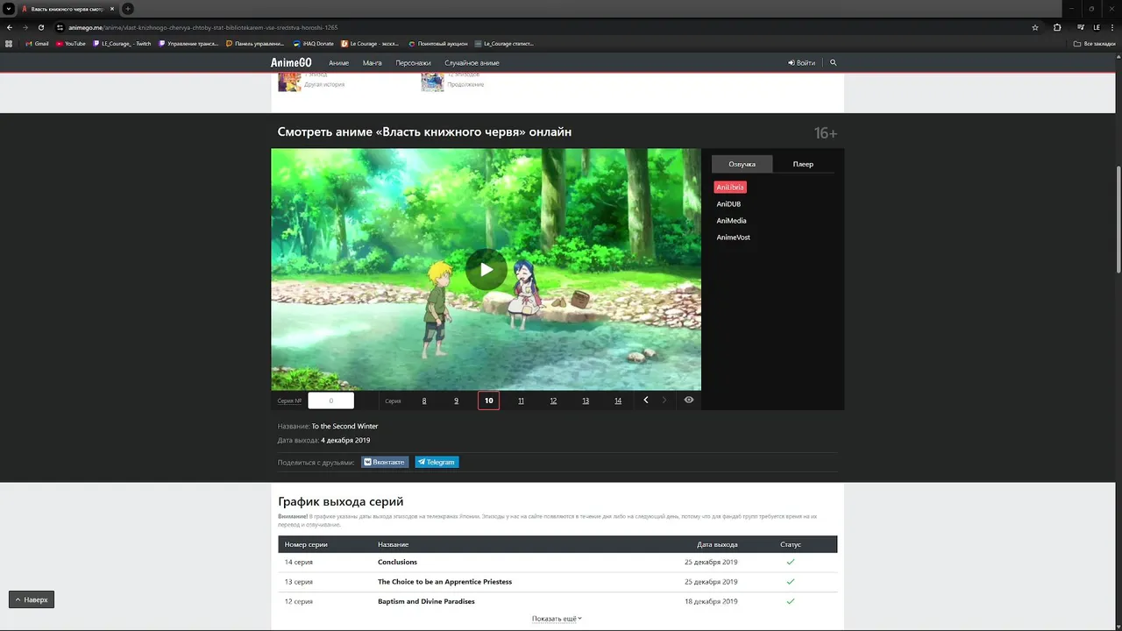The width and height of the screenshot is (1122, 631).
Task: Switch to the Плеер tab
Action: [x=803, y=164]
